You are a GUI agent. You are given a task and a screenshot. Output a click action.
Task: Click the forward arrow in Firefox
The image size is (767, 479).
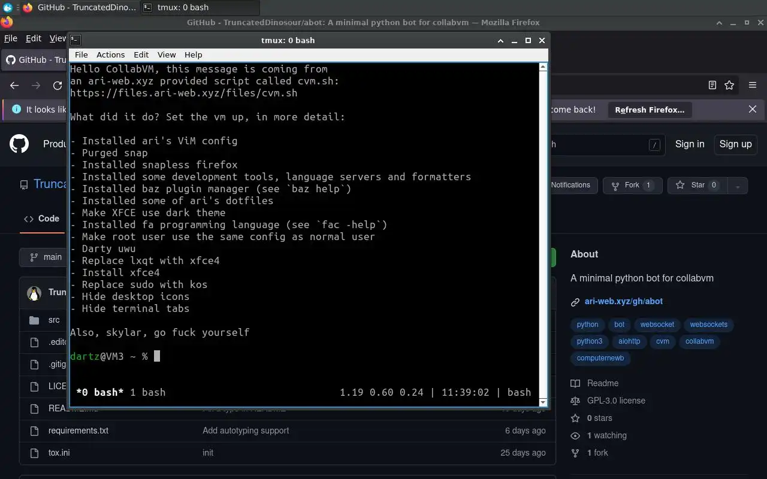(36, 85)
